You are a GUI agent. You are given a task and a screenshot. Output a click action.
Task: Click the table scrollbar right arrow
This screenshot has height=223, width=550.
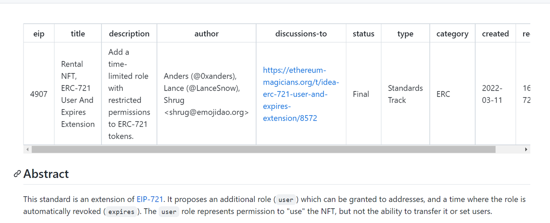[526, 150]
